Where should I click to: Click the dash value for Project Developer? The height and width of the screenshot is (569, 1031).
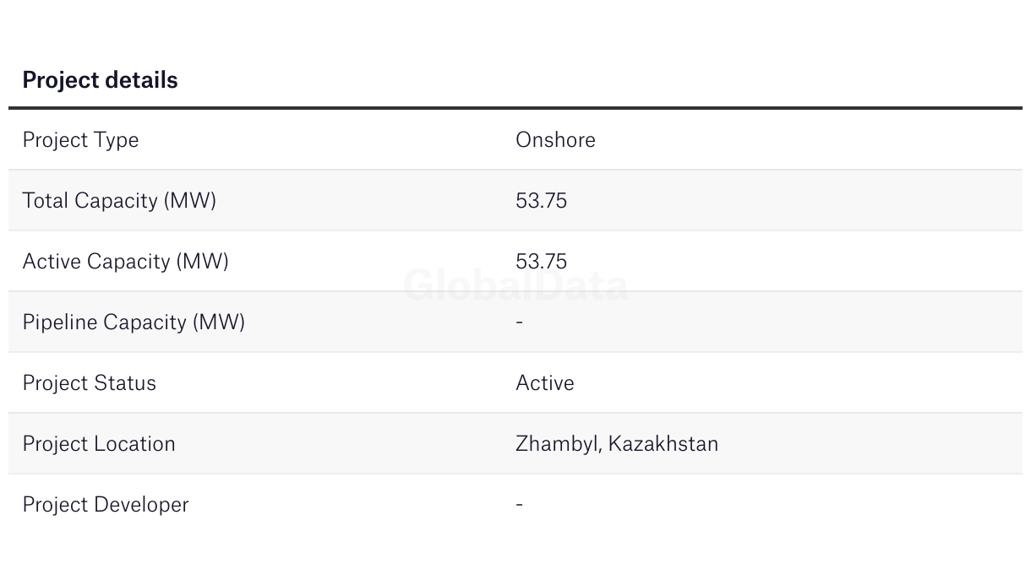(x=519, y=504)
